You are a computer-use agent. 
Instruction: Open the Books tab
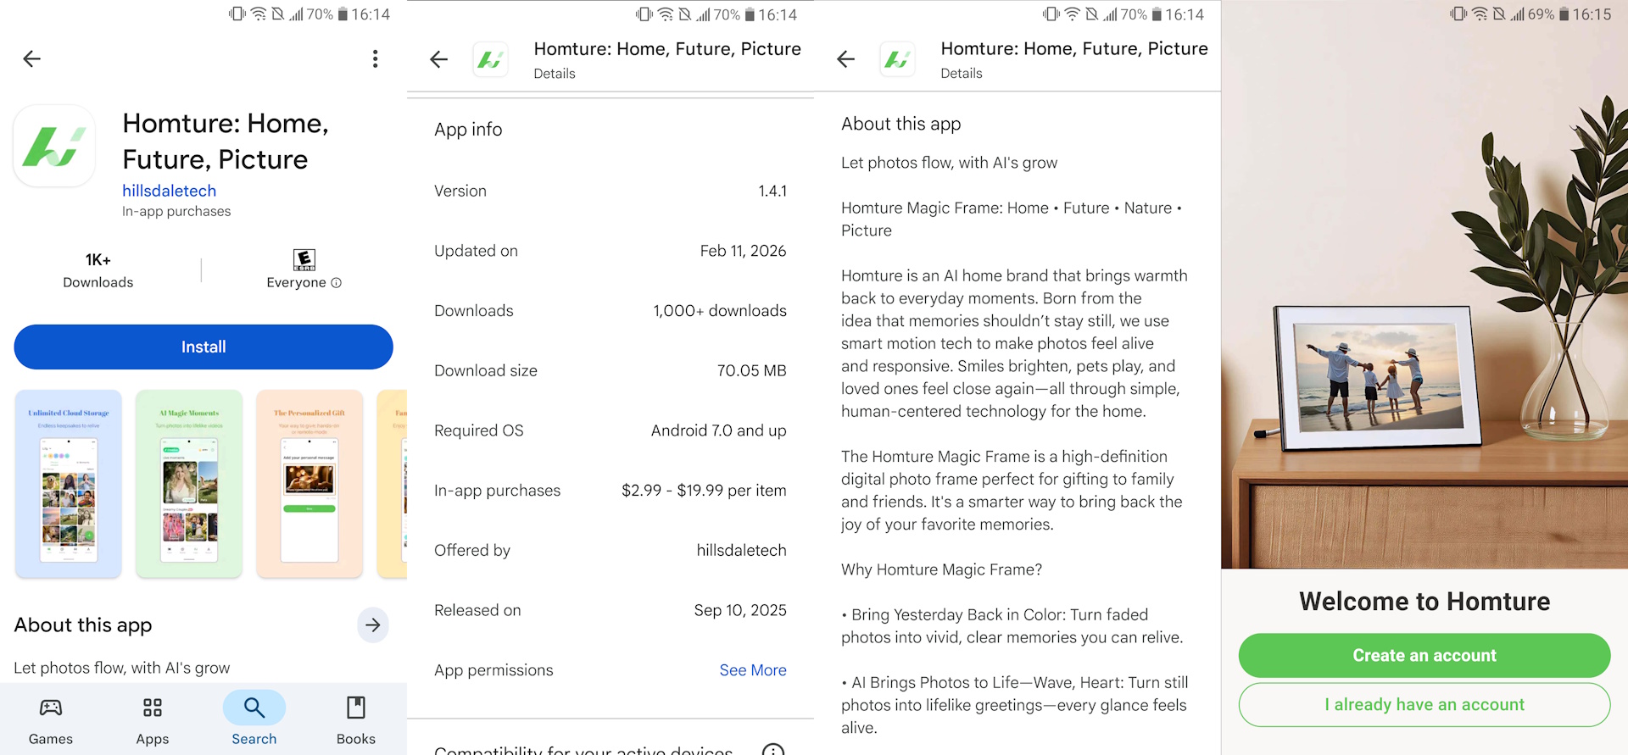[x=356, y=720]
